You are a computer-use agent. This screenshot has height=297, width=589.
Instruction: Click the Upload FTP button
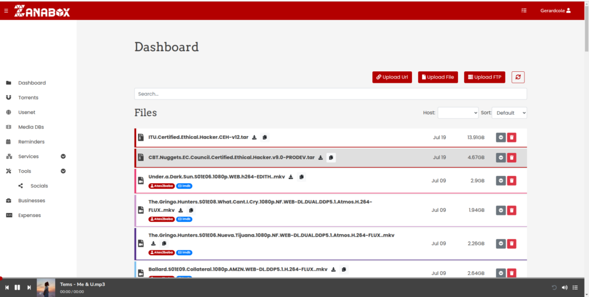[484, 77]
